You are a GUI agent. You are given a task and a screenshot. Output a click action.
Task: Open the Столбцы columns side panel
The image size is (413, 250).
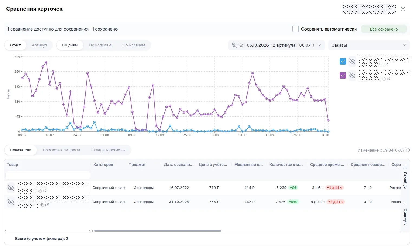[x=405, y=177]
